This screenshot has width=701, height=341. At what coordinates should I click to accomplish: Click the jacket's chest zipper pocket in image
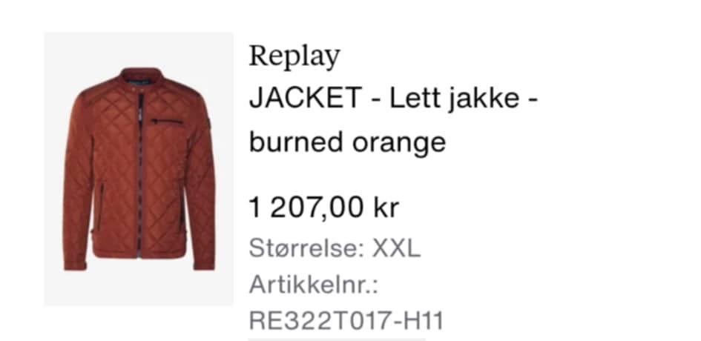click(167, 121)
